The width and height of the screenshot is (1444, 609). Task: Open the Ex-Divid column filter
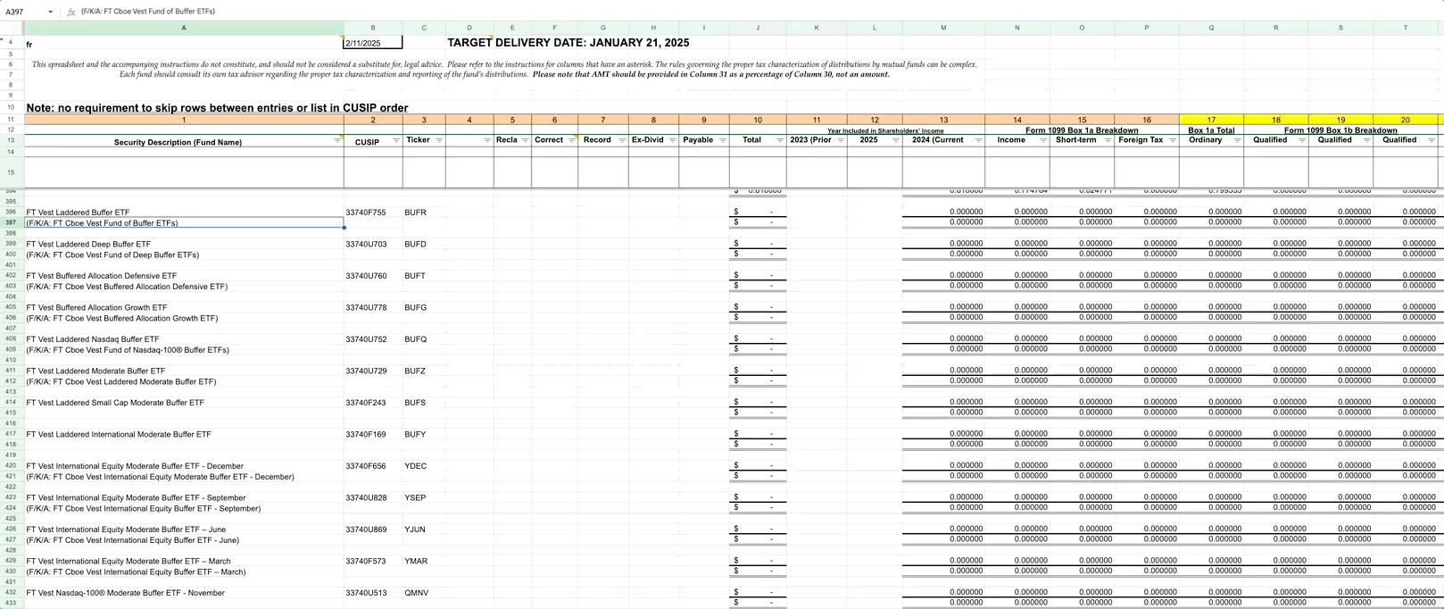(x=672, y=140)
